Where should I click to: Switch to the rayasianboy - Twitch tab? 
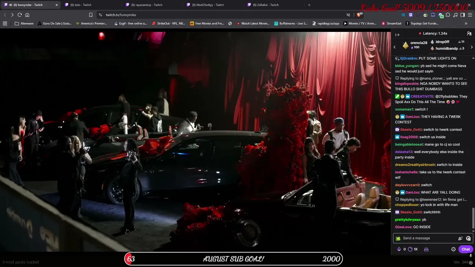click(x=152, y=5)
